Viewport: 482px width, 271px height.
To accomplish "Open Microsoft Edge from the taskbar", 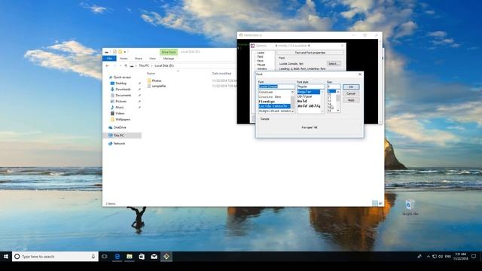I will 117,256.
